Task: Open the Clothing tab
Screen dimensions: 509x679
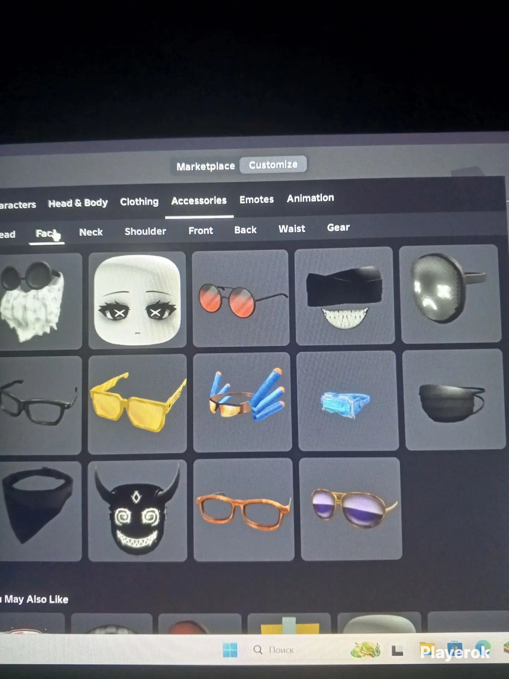Action: [x=139, y=202]
